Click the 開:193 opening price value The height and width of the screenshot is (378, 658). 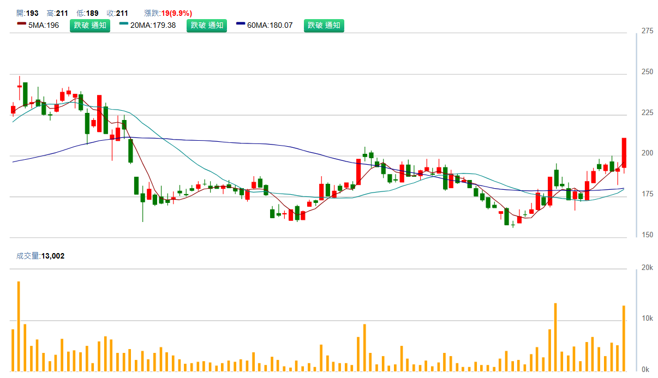pos(27,13)
